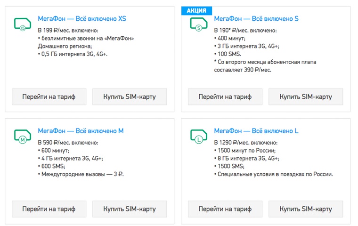
Task: Click the XS SIM card icon
Action: (23, 24)
